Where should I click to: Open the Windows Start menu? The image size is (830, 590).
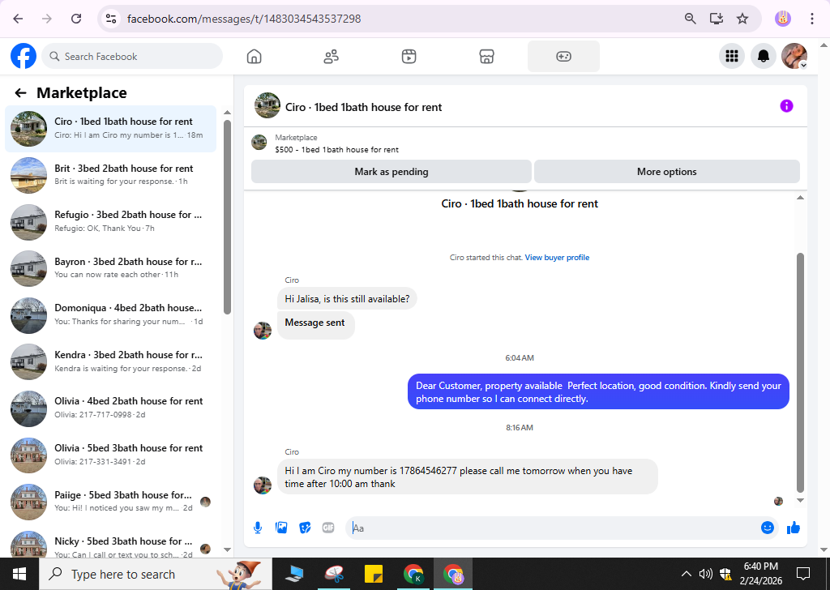tap(19, 574)
